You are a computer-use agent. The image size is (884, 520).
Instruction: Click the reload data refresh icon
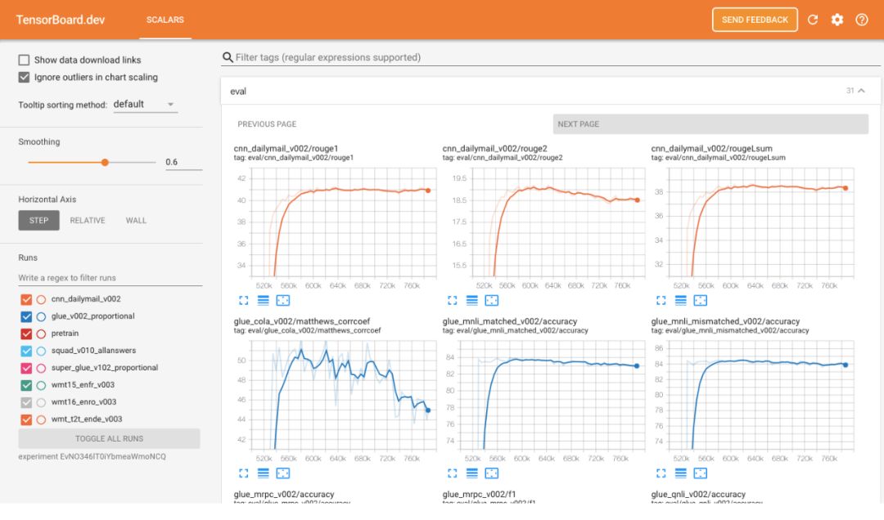tap(813, 20)
